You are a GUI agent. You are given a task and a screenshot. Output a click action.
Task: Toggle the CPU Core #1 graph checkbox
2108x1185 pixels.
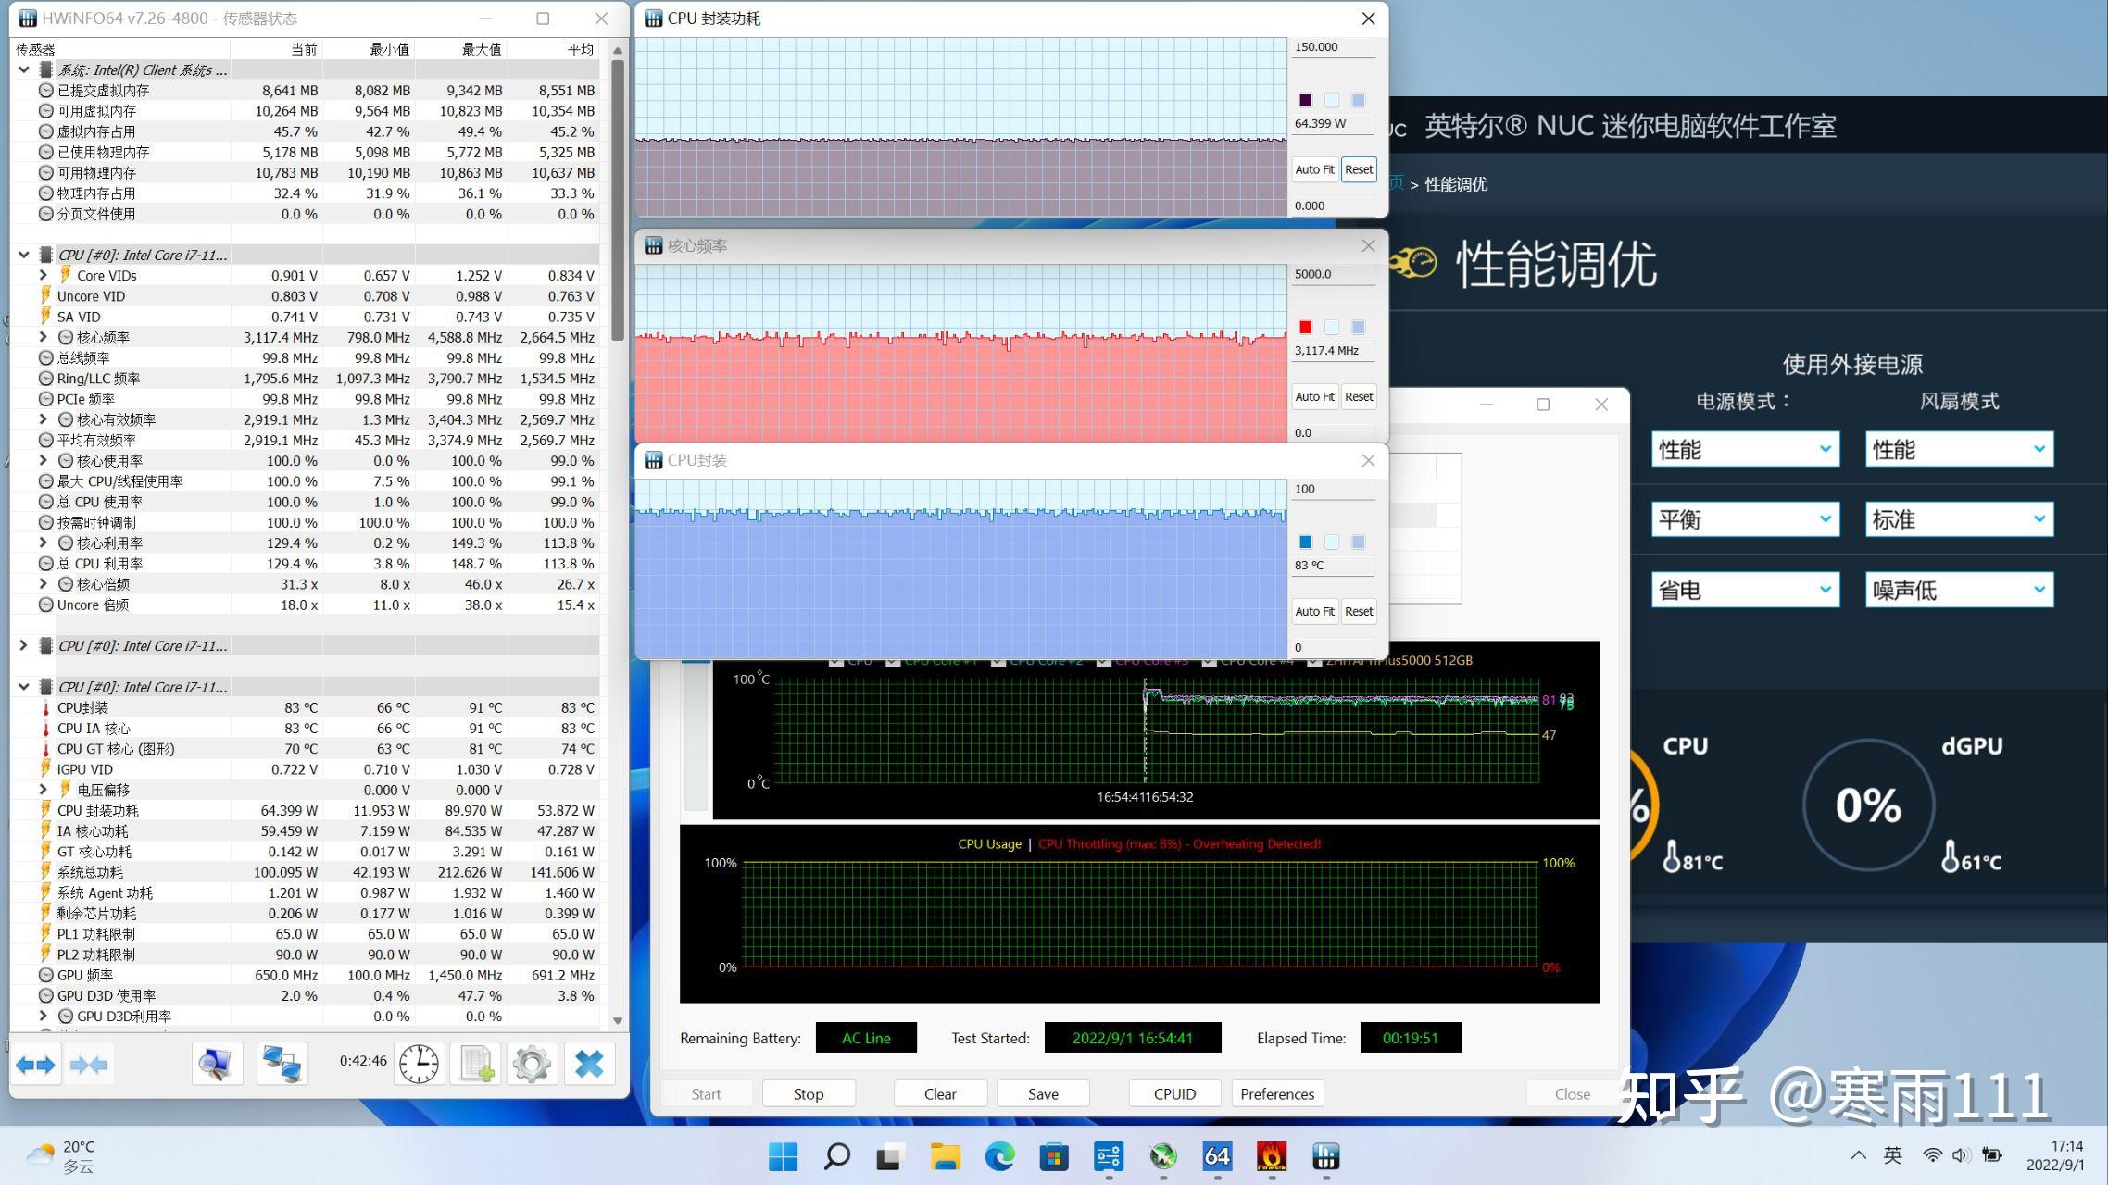point(892,660)
